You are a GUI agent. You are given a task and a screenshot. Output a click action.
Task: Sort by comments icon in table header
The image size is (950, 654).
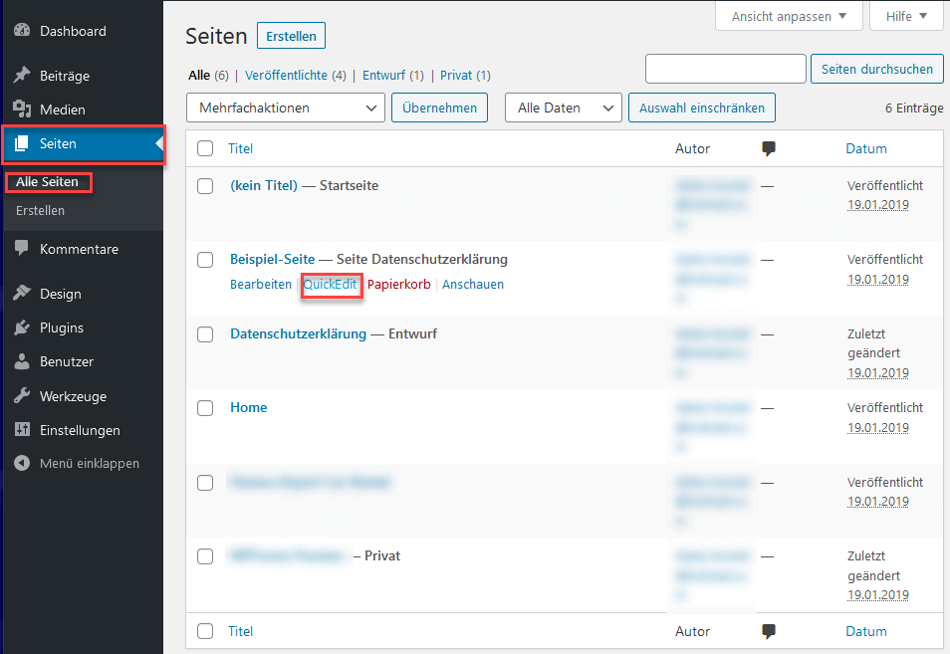[768, 148]
